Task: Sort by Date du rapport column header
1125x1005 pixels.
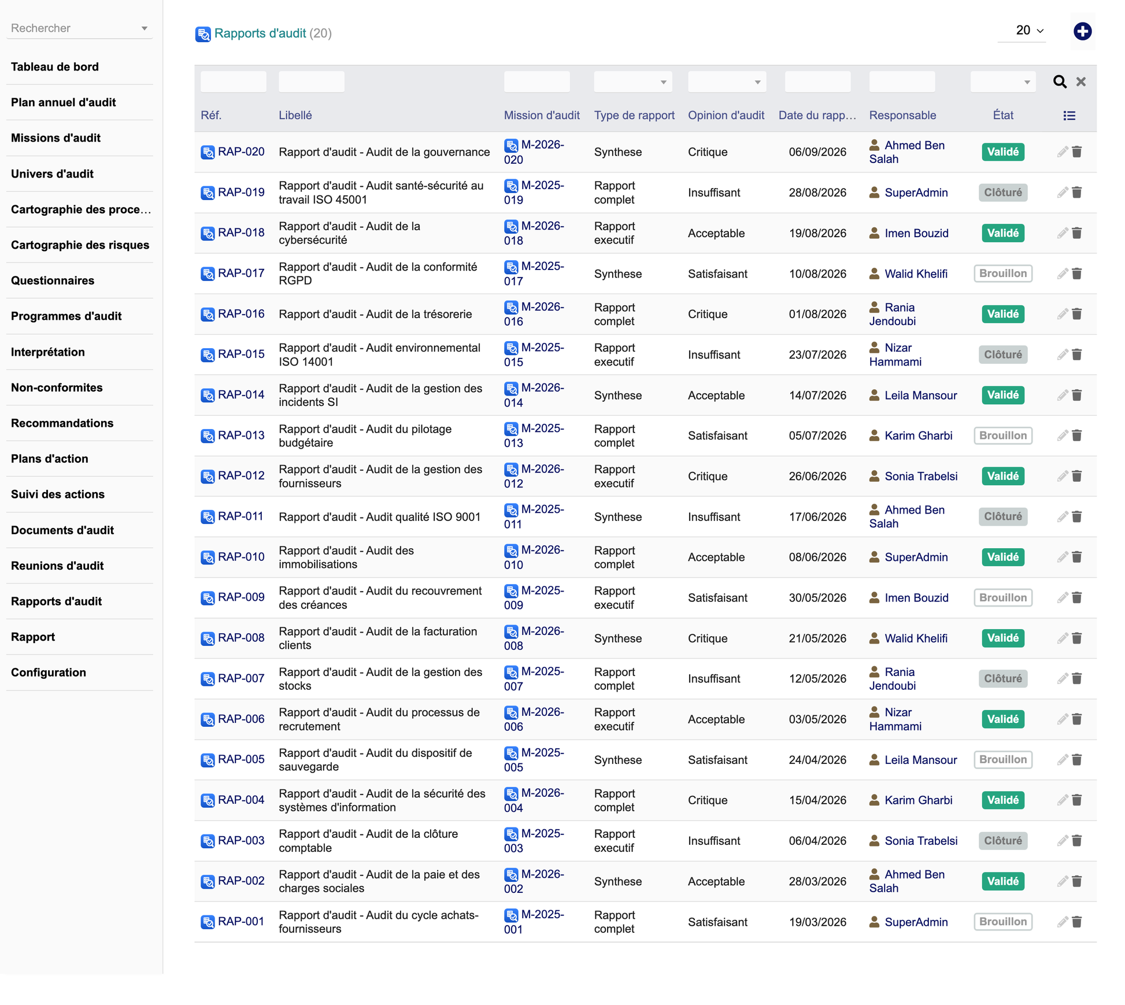Action: coord(817,115)
